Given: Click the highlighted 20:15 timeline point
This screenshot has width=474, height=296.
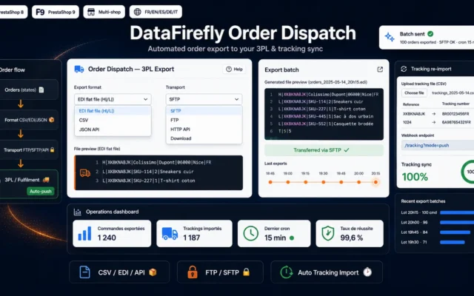Looking at the screenshot, I should click(x=375, y=182).
